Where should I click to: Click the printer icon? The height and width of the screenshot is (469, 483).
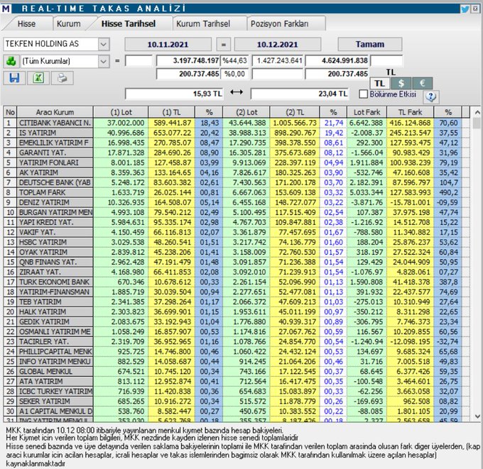coord(63,78)
